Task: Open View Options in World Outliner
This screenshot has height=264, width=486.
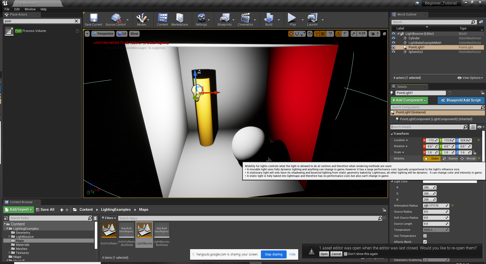Action: 470,78
